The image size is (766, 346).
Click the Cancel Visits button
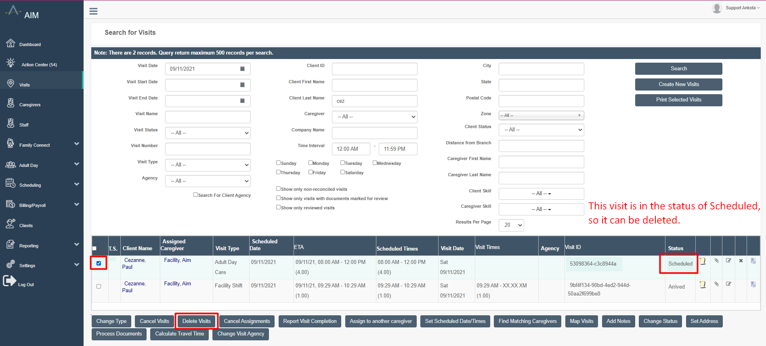(154, 321)
